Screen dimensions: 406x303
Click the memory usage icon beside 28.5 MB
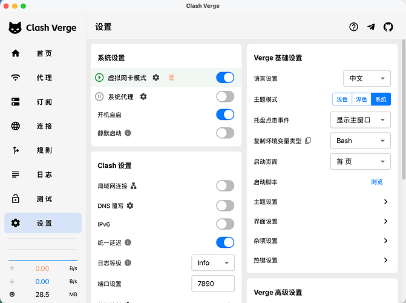pos(12,294)
